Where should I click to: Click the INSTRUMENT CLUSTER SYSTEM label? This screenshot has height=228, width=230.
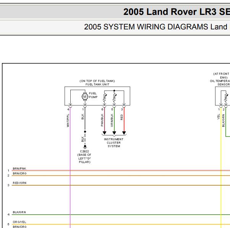(114, 143)
